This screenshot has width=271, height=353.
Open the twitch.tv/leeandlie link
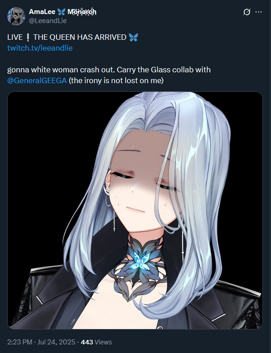pyautogui.click(x=40, y=48)
